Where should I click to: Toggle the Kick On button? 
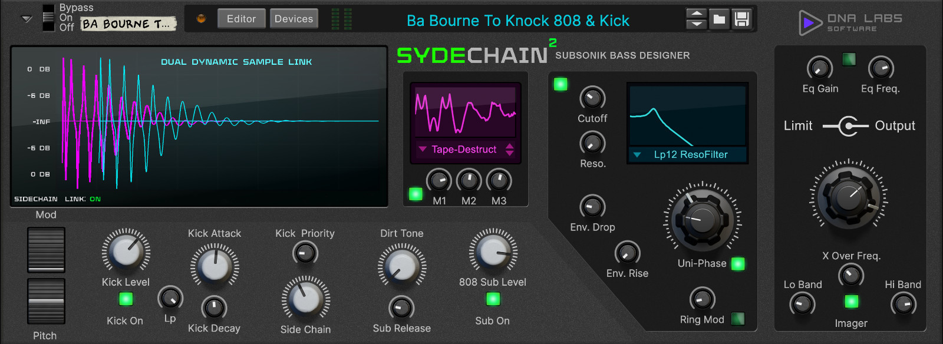point(126,299)
